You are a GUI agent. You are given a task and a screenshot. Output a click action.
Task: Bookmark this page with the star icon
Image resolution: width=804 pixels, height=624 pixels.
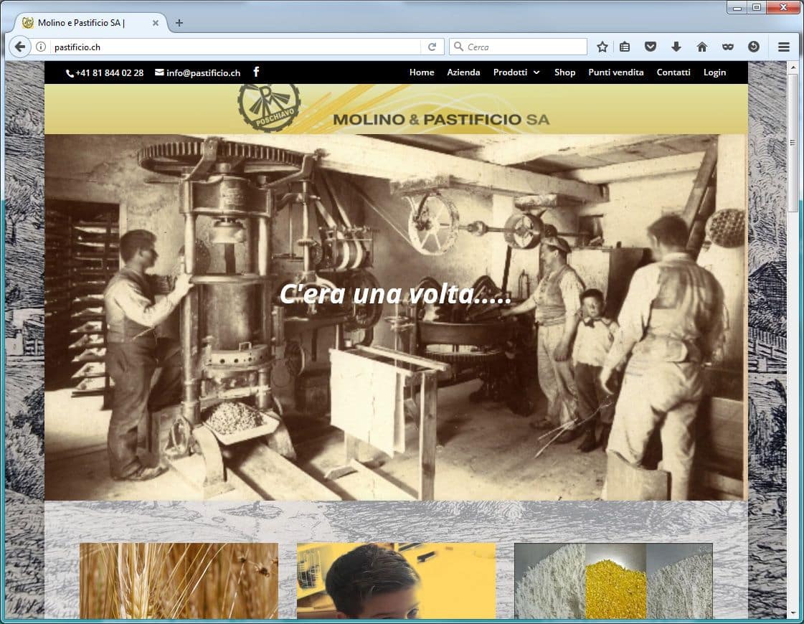click(x=602, y=47)
